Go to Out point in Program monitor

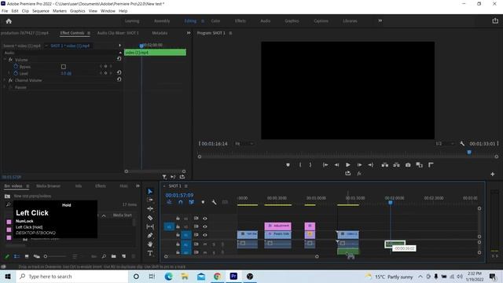pos(371,165)
